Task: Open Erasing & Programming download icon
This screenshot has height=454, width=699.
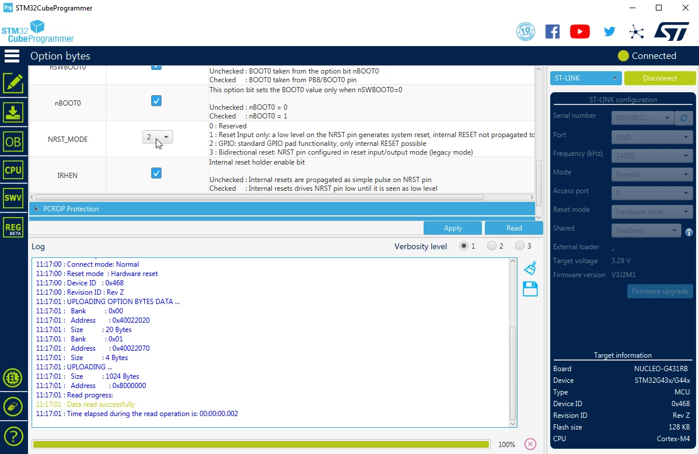Action: coord(13,113)
